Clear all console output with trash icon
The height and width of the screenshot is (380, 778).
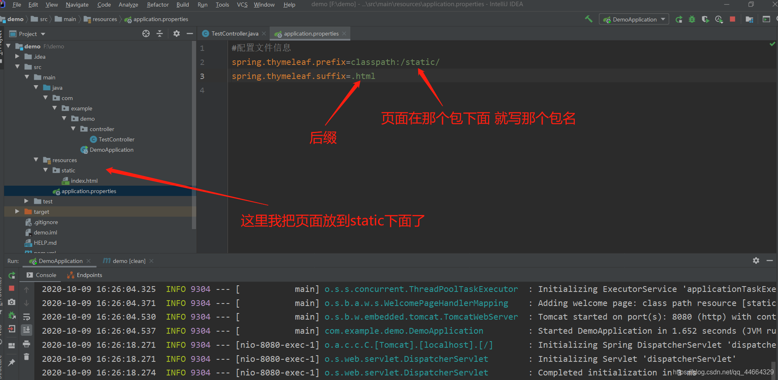click(x=26, y=356)
